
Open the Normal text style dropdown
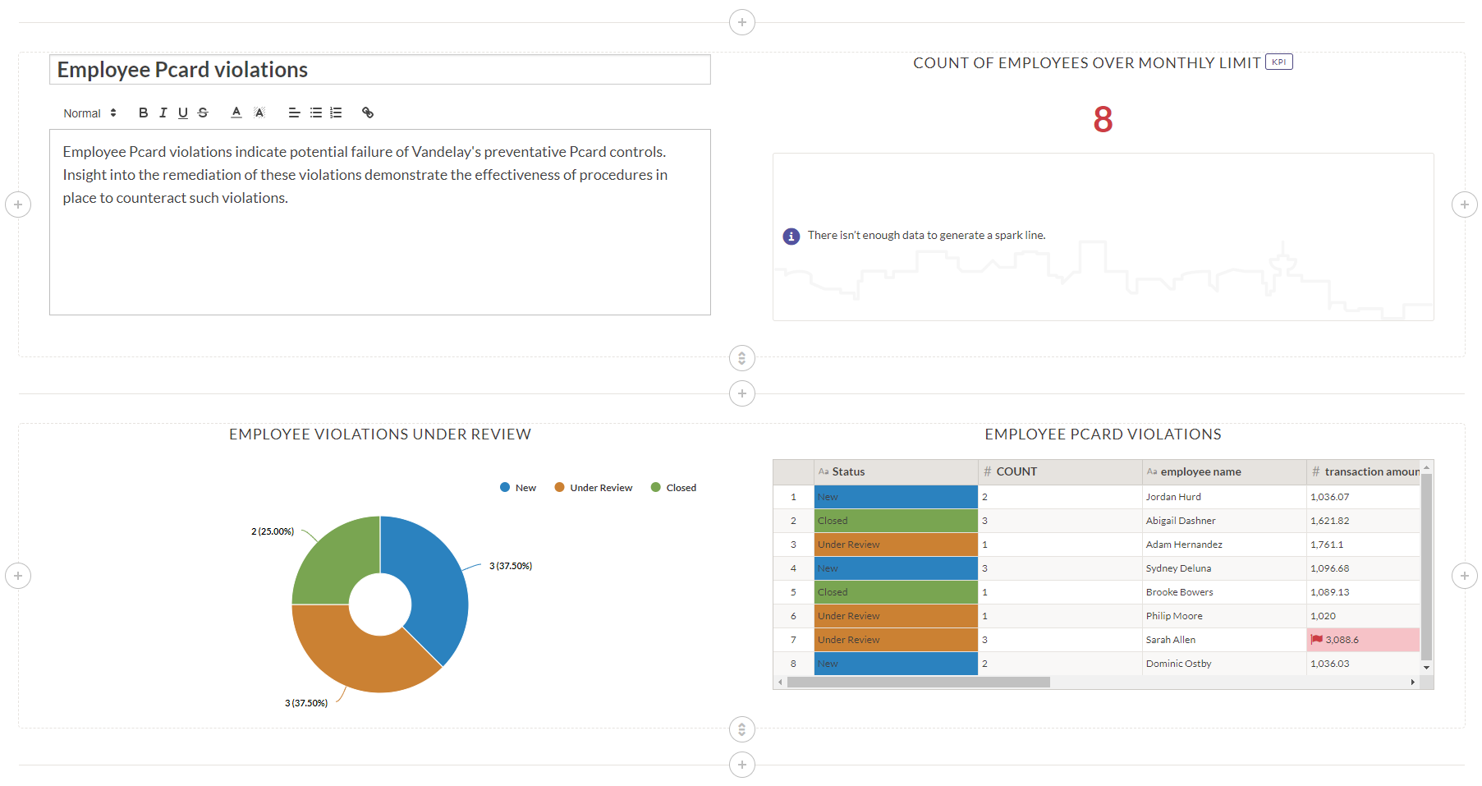click(x=89, y=113)
